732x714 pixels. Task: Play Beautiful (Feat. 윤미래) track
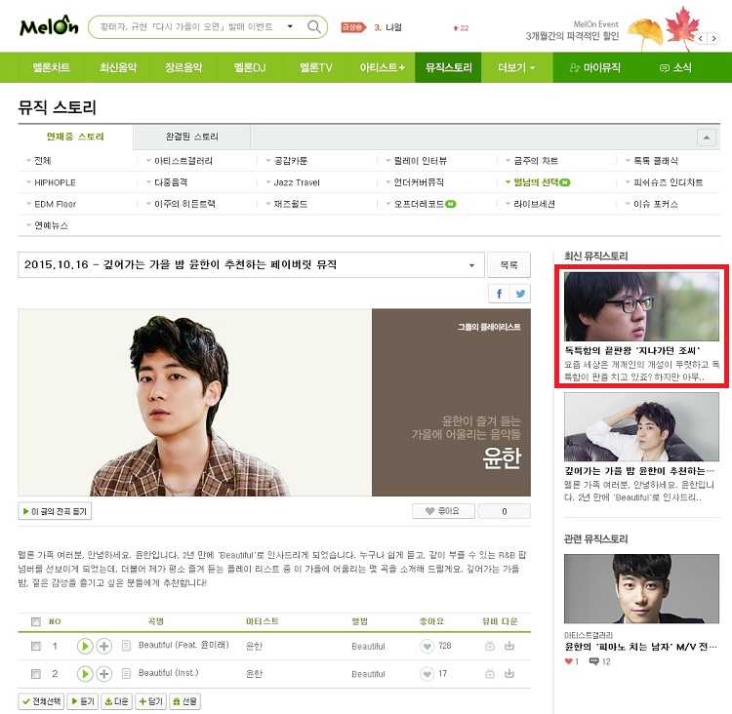coord(85,646)
